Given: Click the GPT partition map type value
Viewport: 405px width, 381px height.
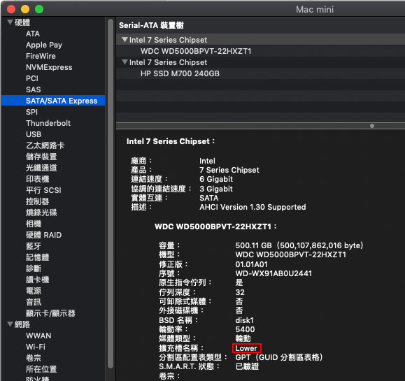Looking at the screenshot, I should (x=280, y=357).
